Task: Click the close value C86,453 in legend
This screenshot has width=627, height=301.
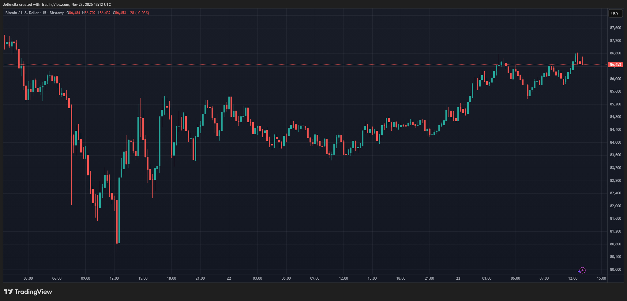Action: tap(119, 13)
